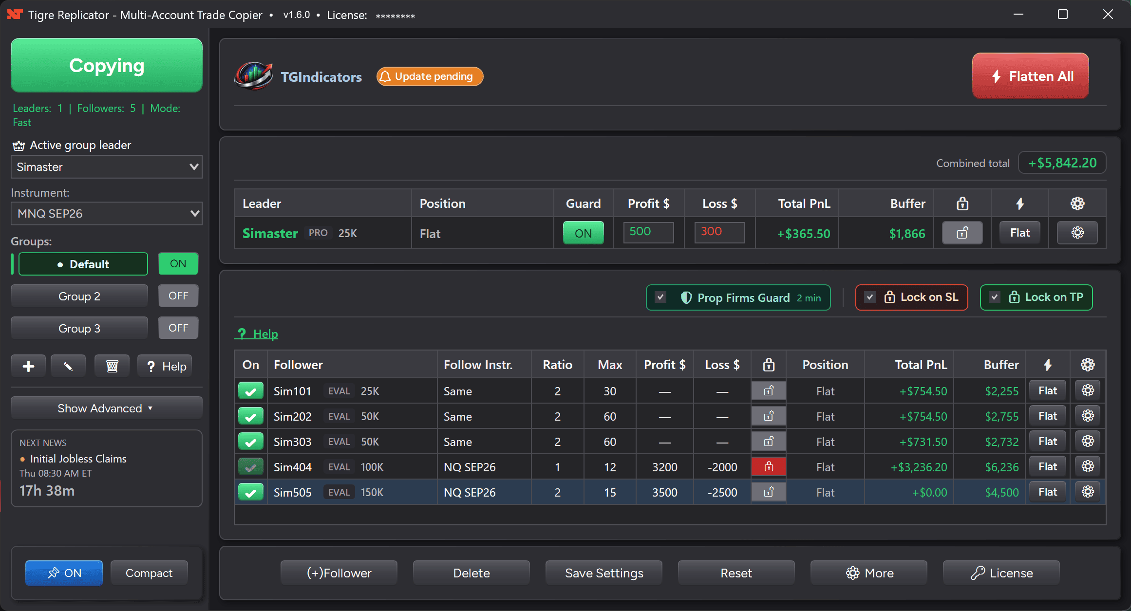This screenshot has height=611, width=1131.
Task: Click the Simaster leader lock button
Action: pyautogui.click(x=962, y=233)
